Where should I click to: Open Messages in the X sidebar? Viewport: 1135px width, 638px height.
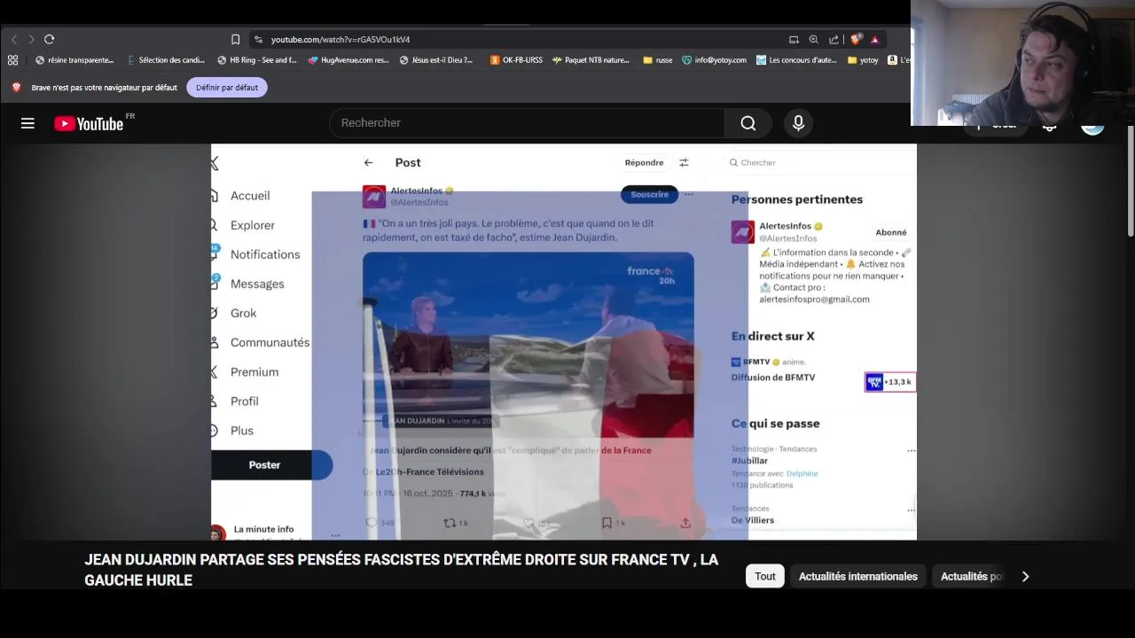point(257,284)
